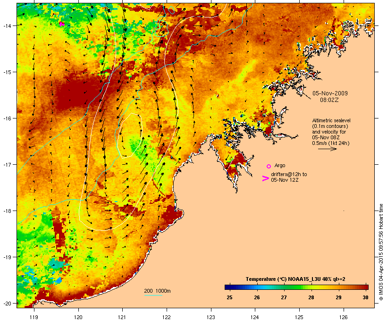Click the longitude axis label 121
The height and width of the screenshot is (321, 387).
pos(122,317)
